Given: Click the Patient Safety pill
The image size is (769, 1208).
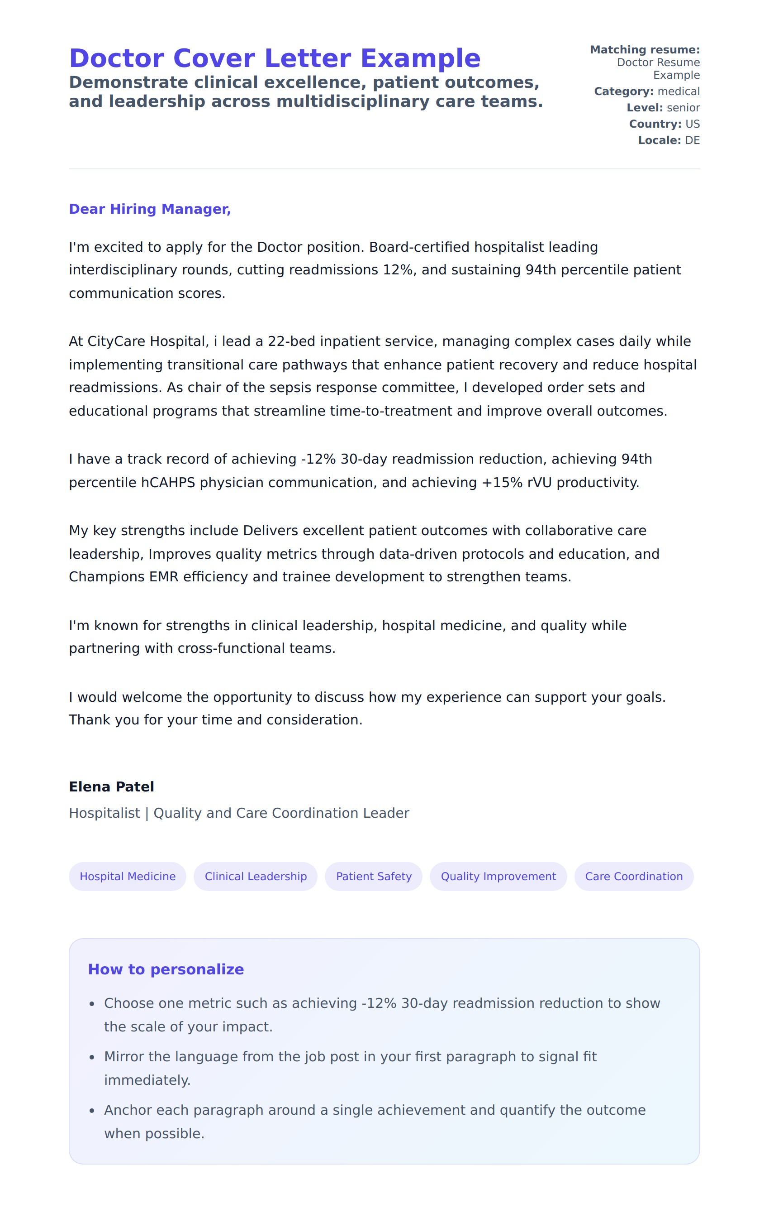Looking at the screenshot, I should pyautogui.click(x=374, y=877).
